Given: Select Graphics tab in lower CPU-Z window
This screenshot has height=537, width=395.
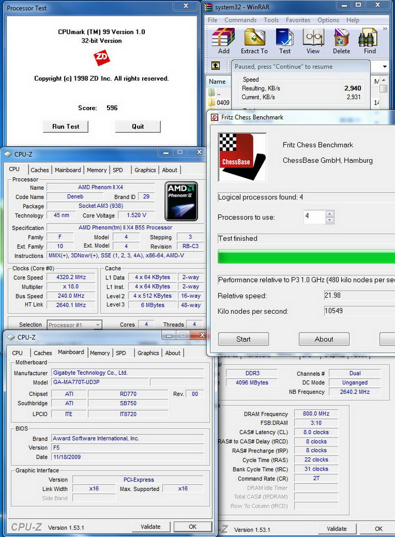Looking at the screenshot, I should pos(148,353).
